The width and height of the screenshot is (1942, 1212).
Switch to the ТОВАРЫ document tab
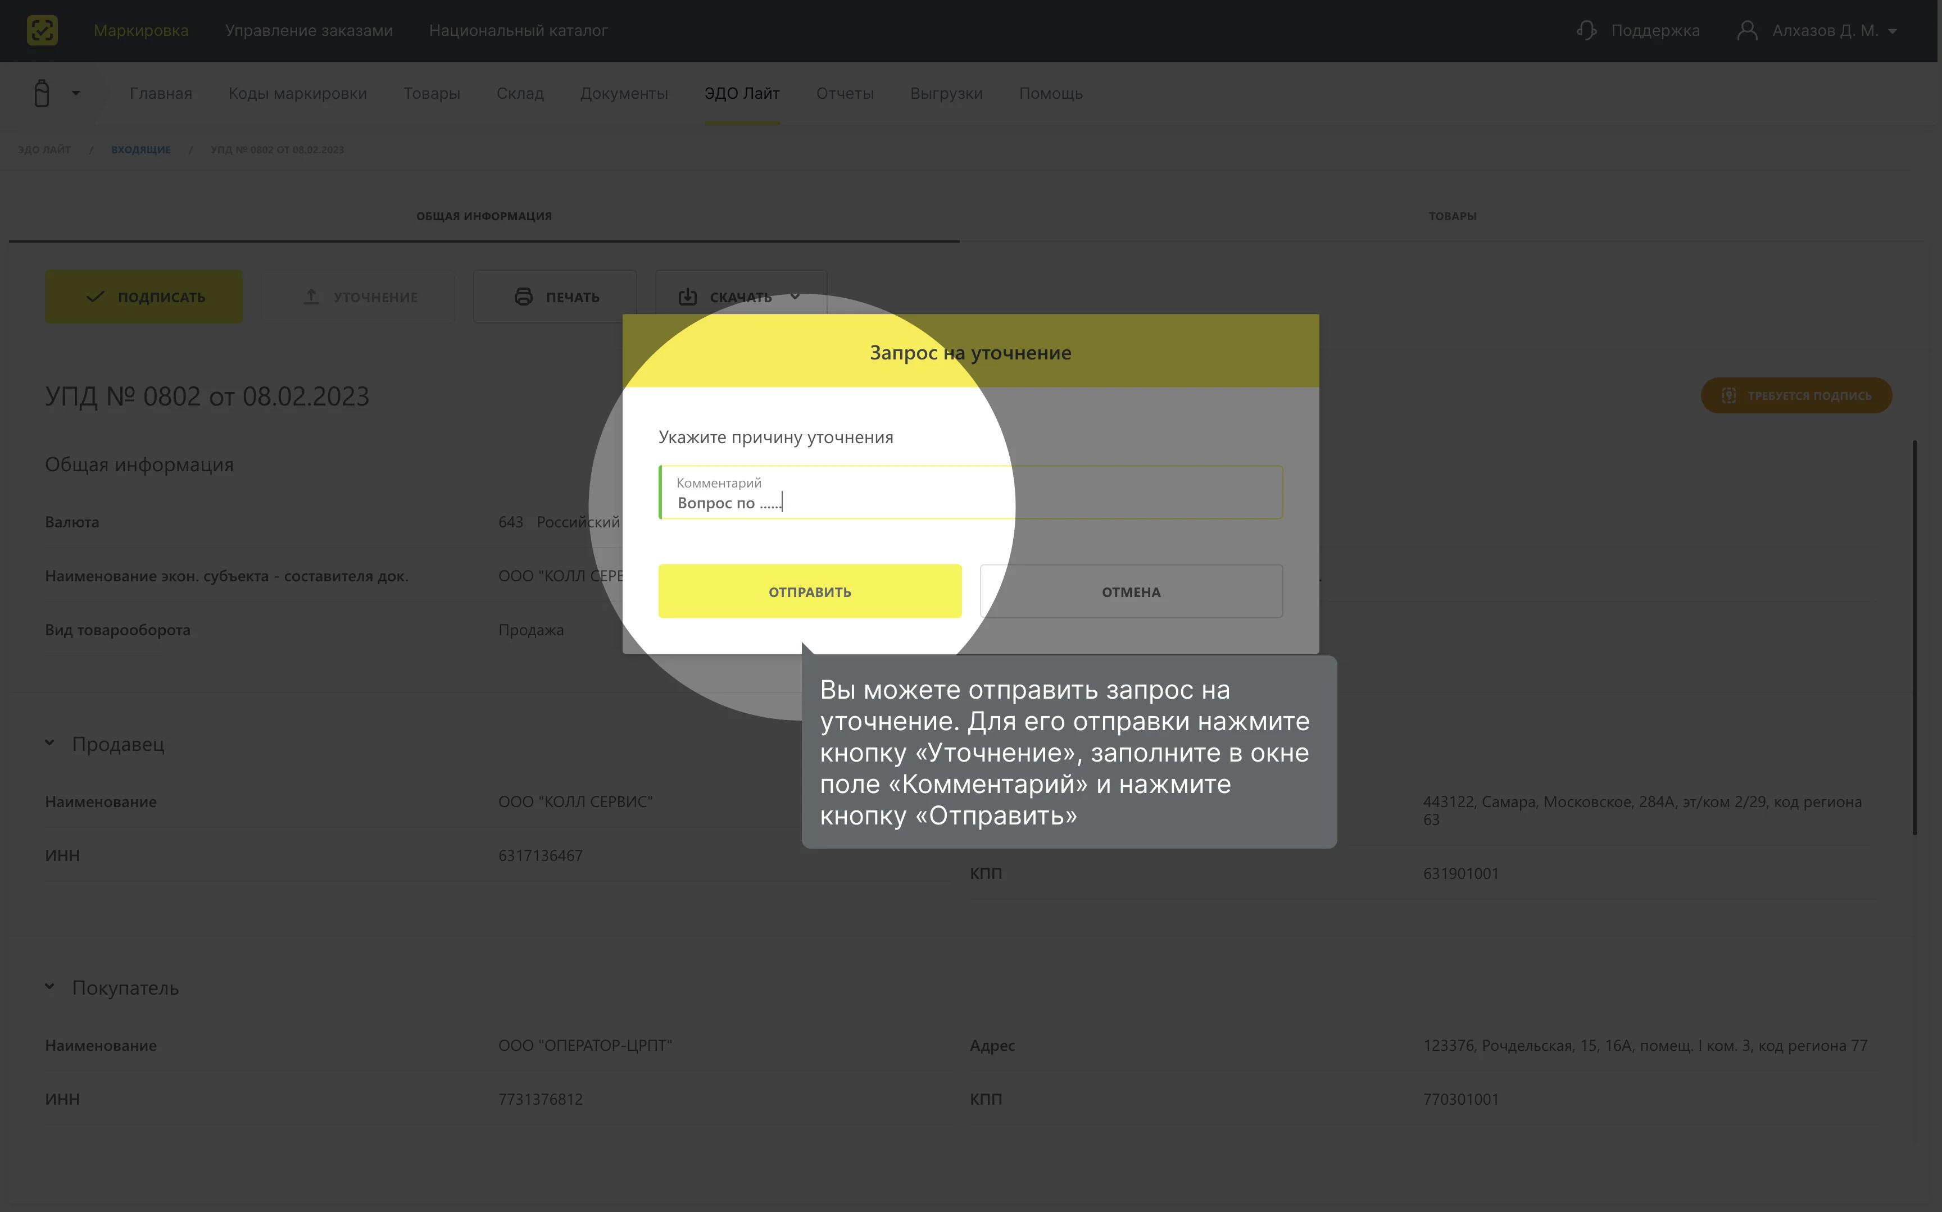click(x=1452, y=216)
